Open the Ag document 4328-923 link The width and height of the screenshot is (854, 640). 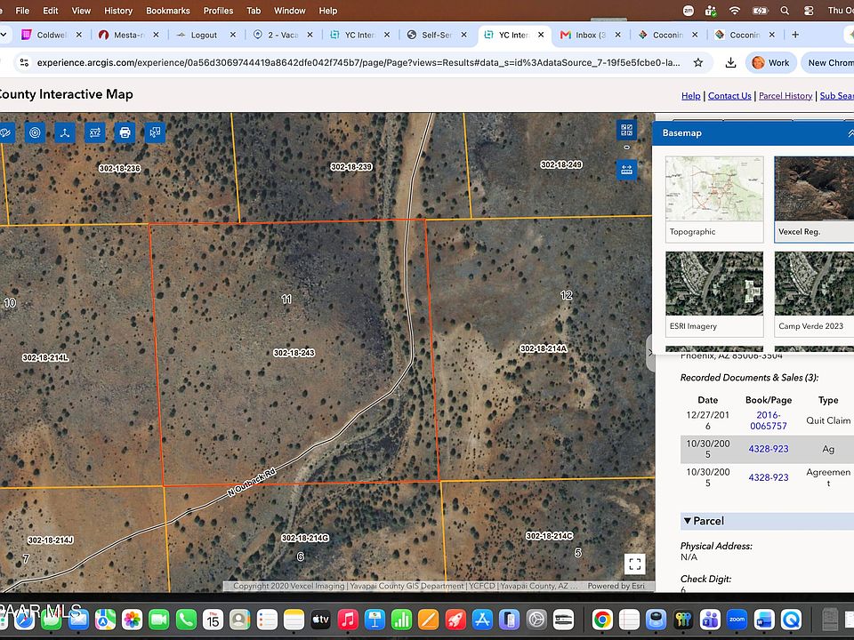[x=768, y=449]
